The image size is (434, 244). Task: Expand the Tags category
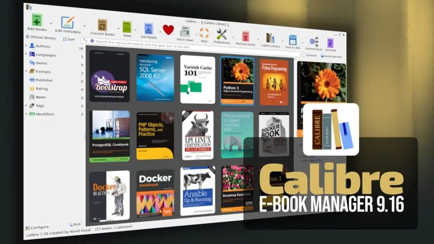(x=26, y=105)
